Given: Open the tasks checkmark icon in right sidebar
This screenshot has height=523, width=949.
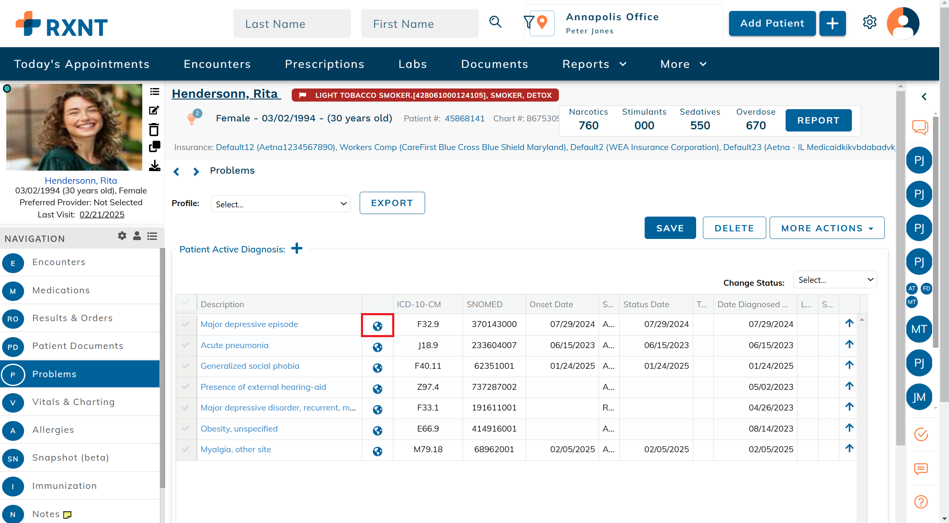Looking at the screenshot, I should pyautogui.click(x=921, y=434).
